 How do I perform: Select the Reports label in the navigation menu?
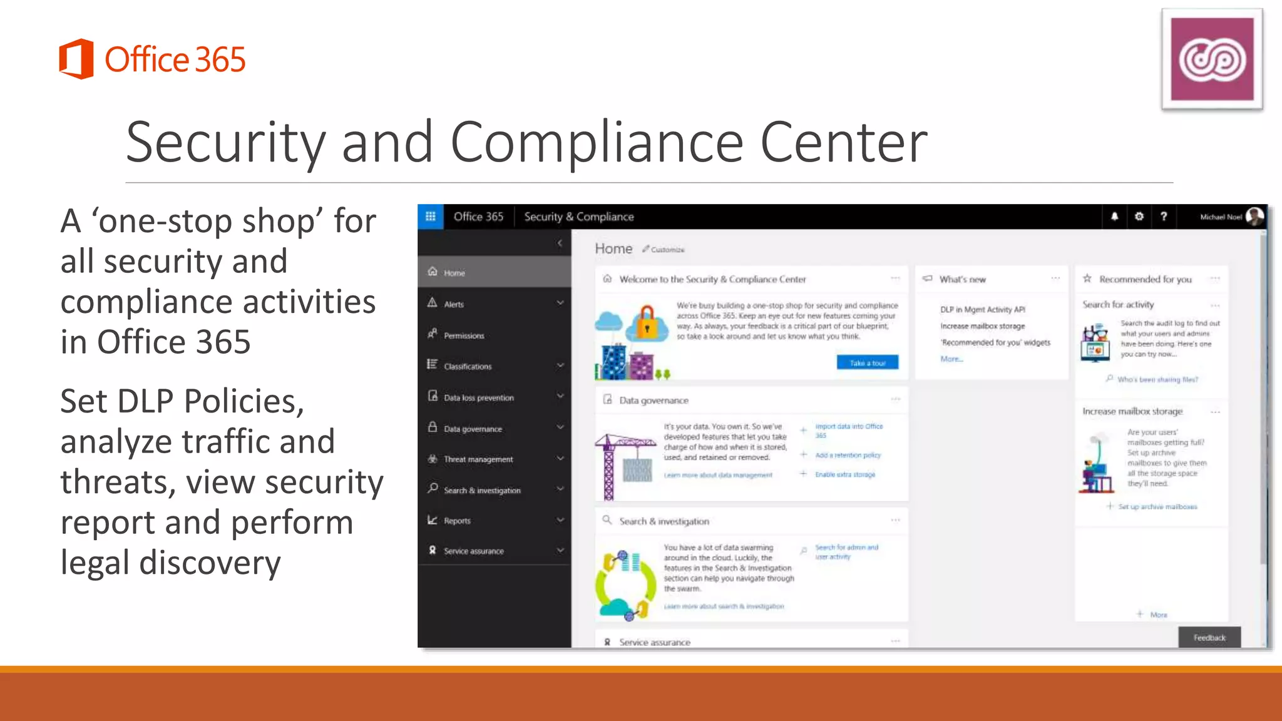[x=457, y=521]
